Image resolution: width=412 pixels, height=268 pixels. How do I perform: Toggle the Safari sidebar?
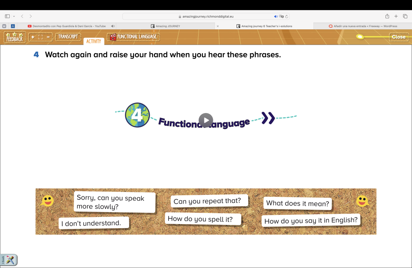(7, 16)
